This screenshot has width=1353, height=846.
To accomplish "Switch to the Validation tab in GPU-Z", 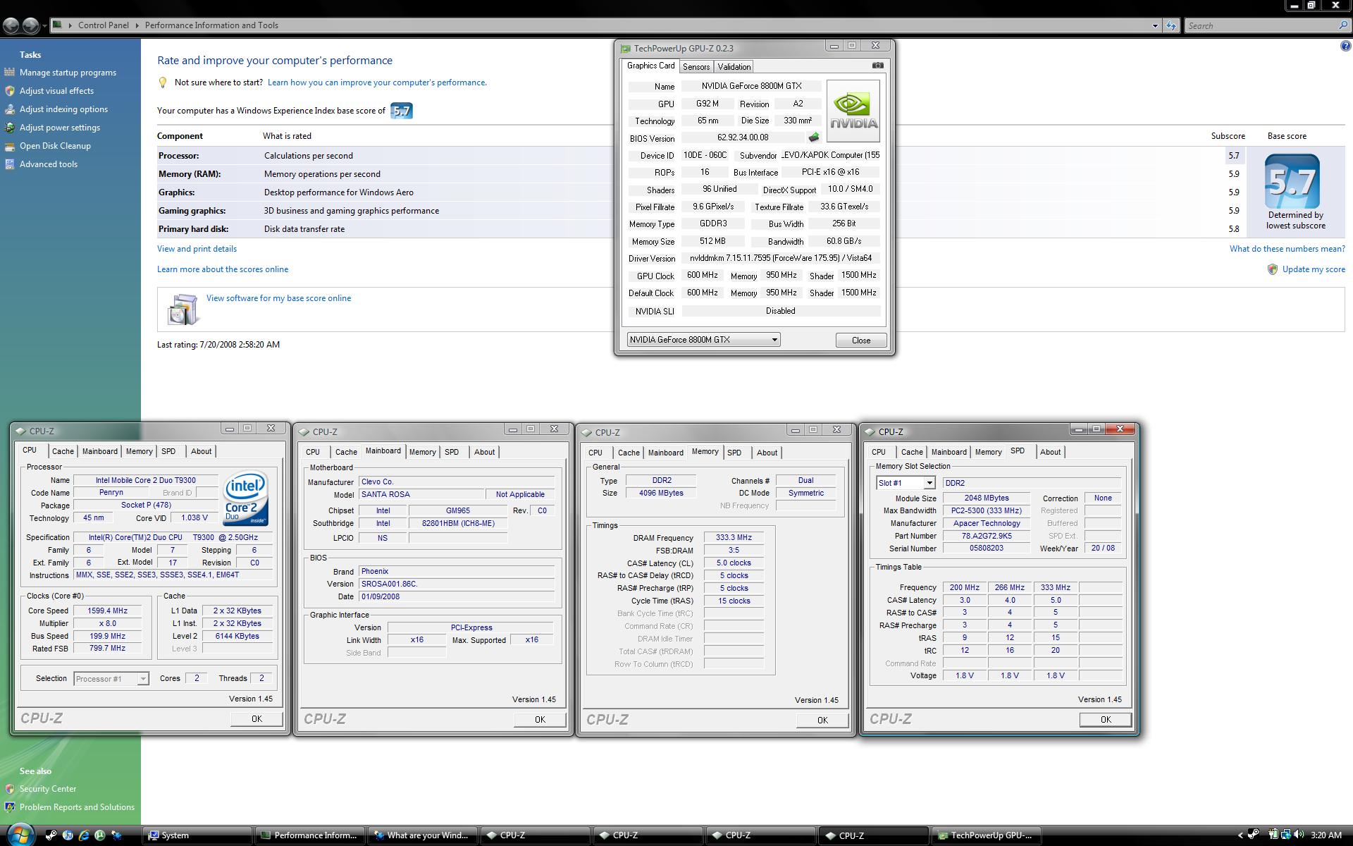I will coord(734,66).
